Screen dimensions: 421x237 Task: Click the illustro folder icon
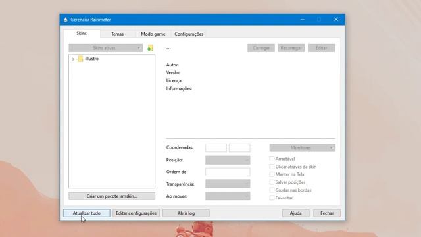pyautogui.click(x=80, y=59)
